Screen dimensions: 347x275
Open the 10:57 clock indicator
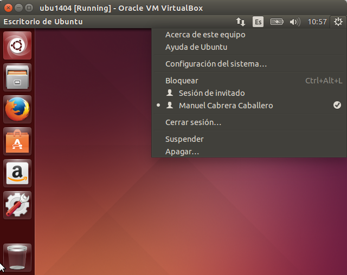point(317,22)
